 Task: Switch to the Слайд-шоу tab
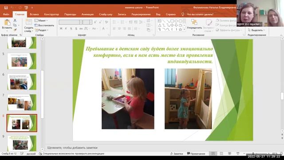[106, 14]
